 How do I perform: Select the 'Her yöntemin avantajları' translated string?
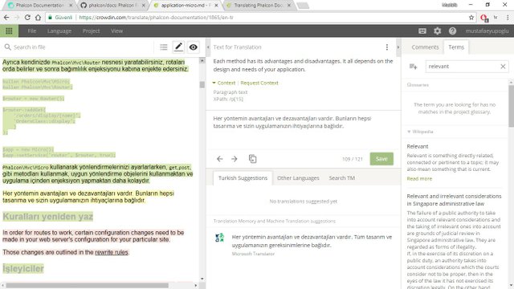pos(88,197)
